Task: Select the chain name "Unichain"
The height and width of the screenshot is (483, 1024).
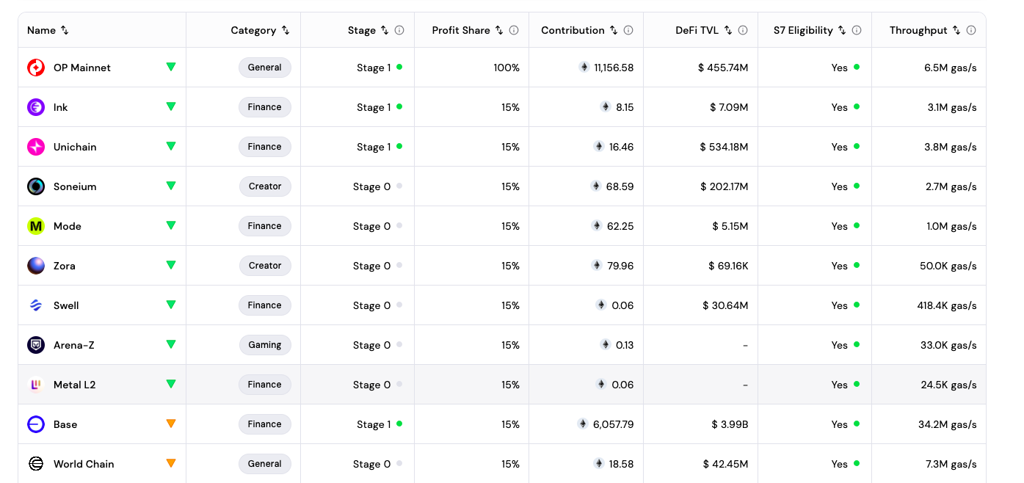Action: [x=75, y=147]
